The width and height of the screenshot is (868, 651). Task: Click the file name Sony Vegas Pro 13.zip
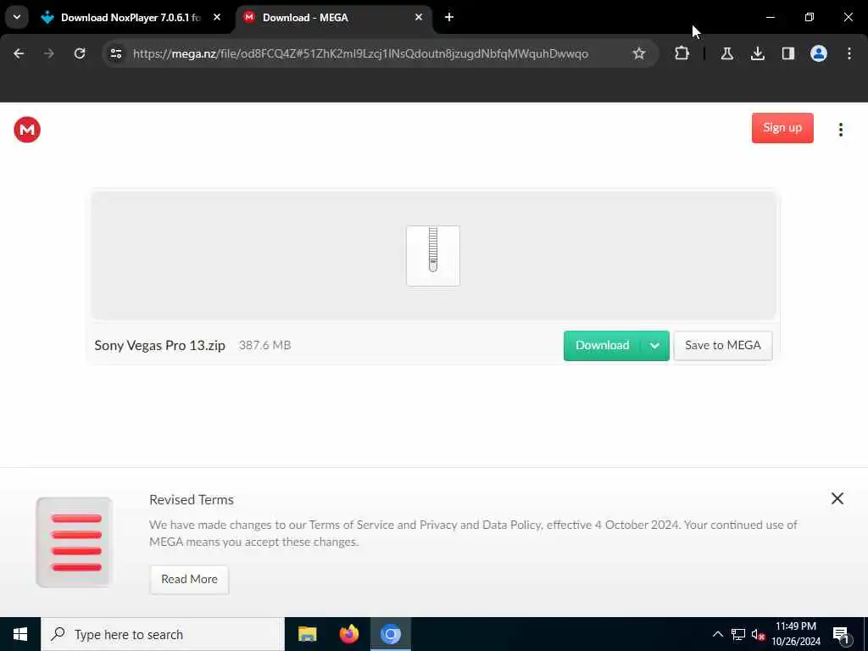click(x=160, y=346)
